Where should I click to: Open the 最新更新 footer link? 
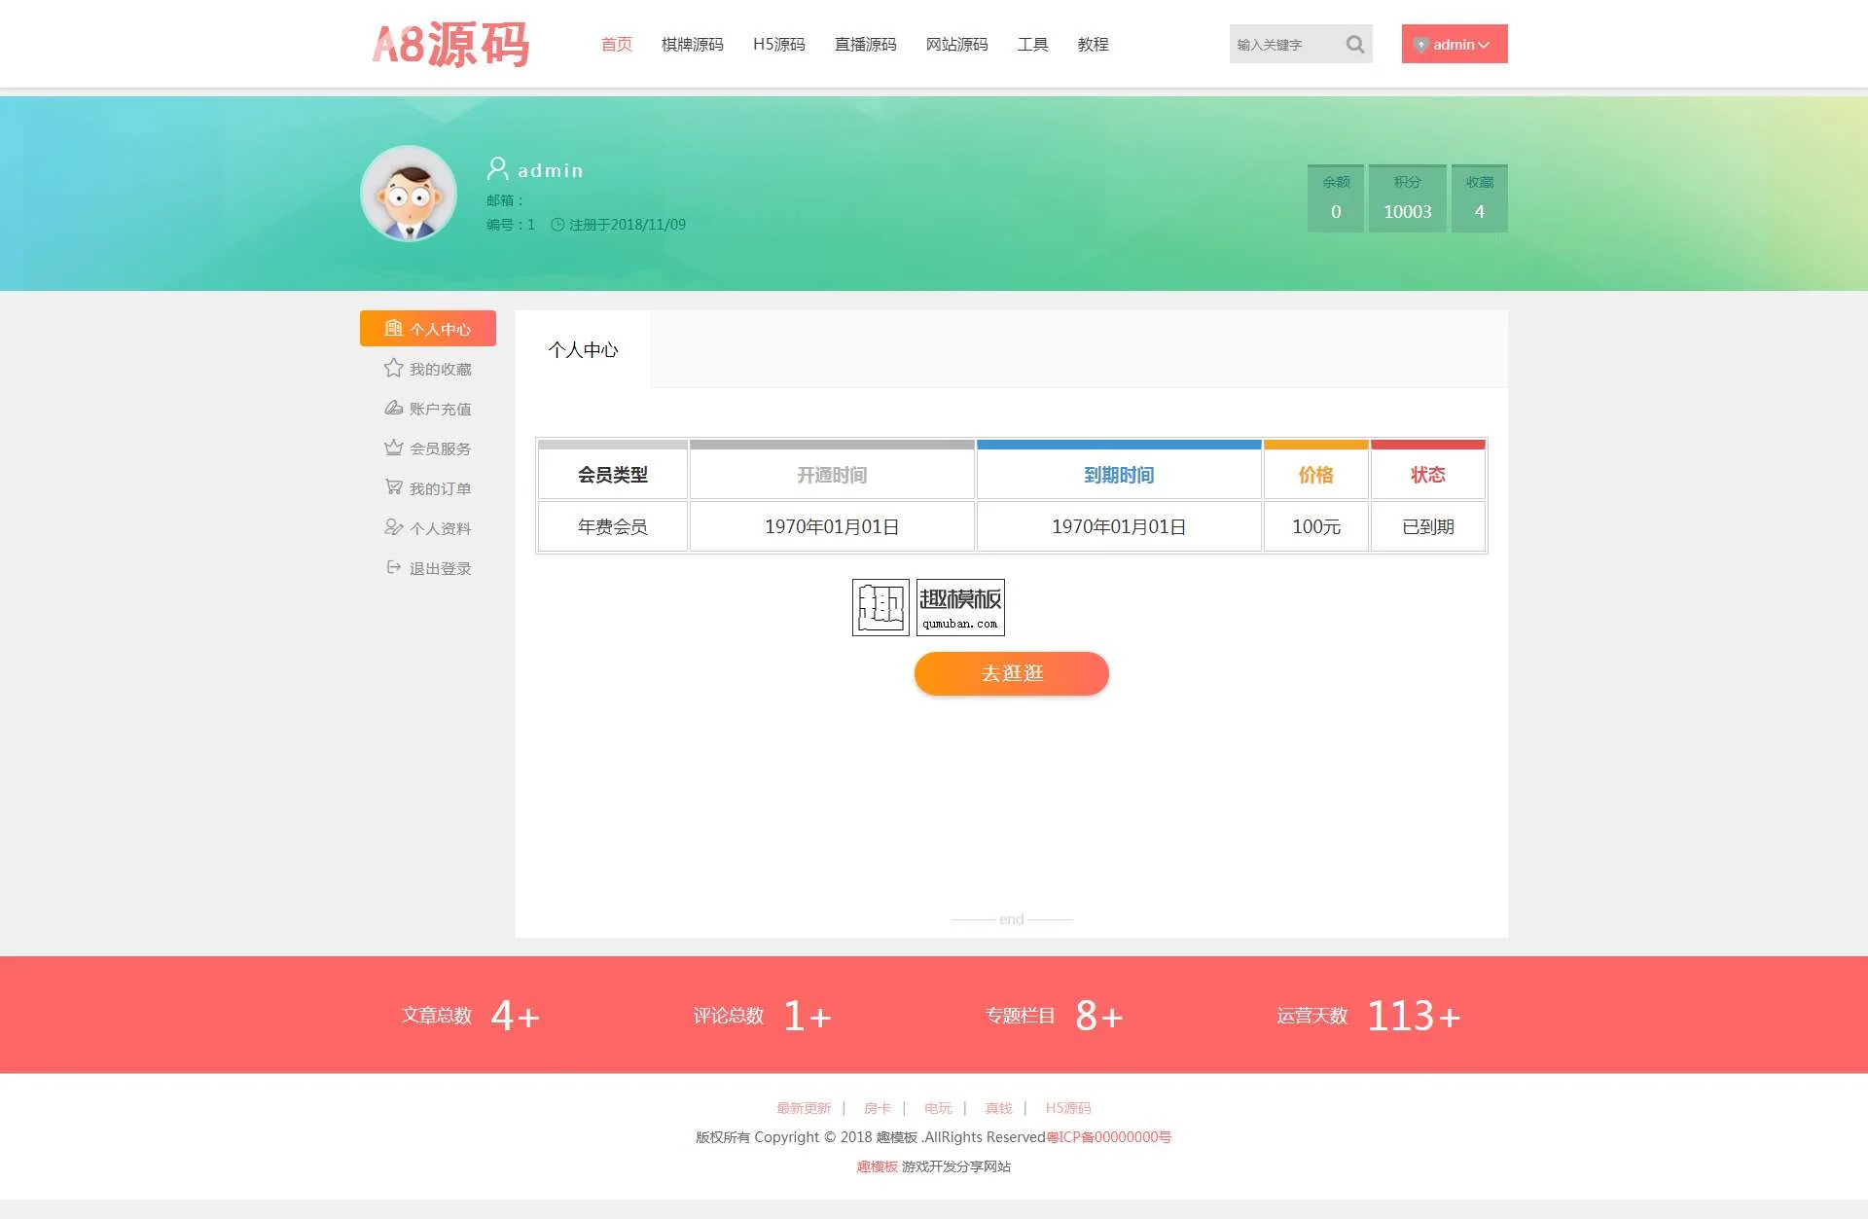803,1108
